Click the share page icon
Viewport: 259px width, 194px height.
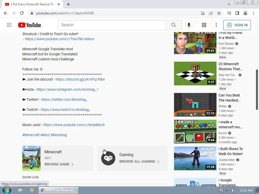[211, 13]
